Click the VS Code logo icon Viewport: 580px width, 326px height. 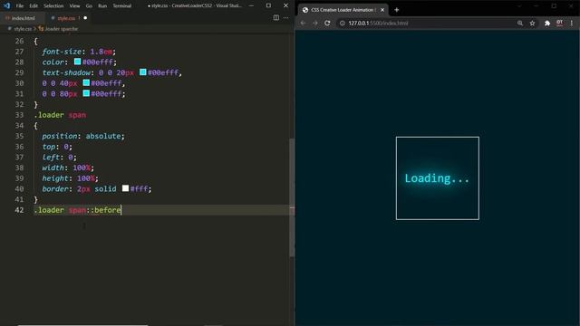point(6,5)
